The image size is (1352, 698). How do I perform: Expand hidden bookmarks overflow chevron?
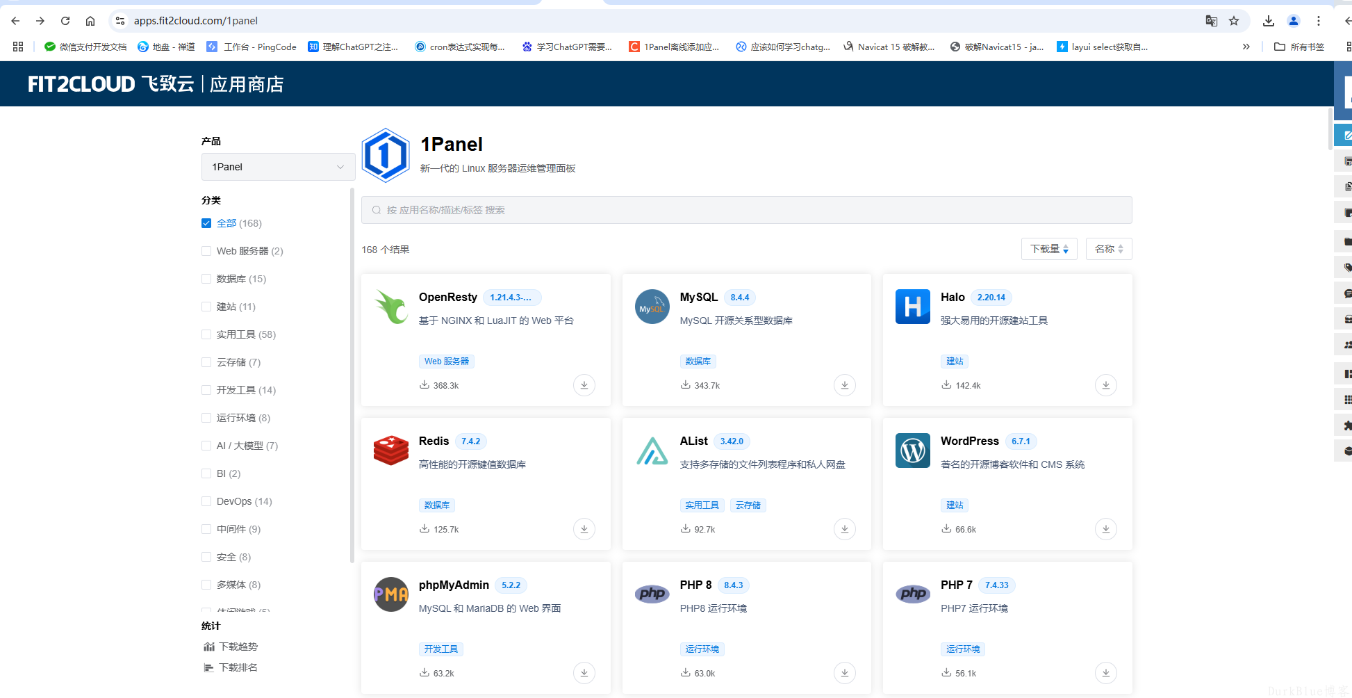coord(1246,47)
